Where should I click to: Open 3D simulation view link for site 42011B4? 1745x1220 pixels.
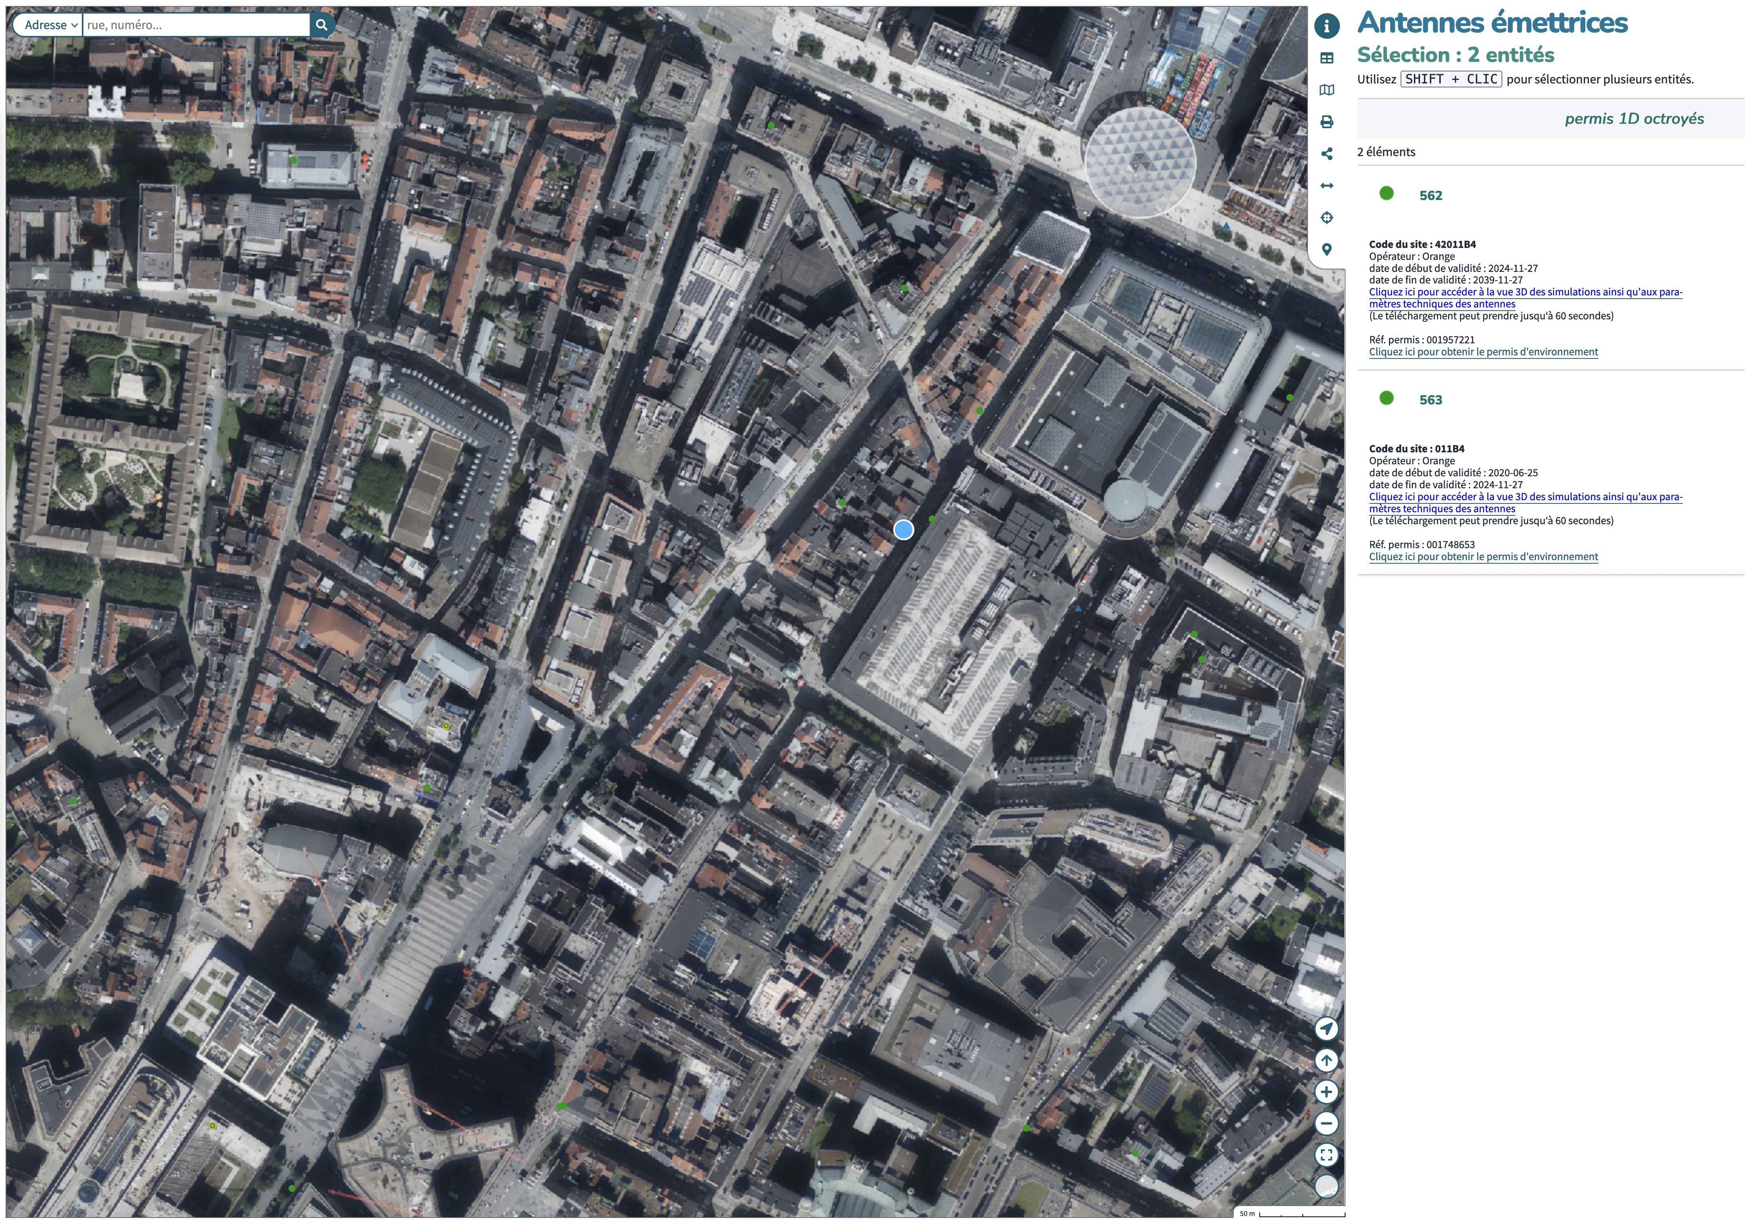(x=1525, y=298)
